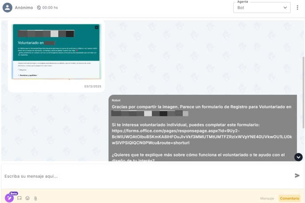
Task: Send message with the paper plane icon
Action: (x=297, y=176)
